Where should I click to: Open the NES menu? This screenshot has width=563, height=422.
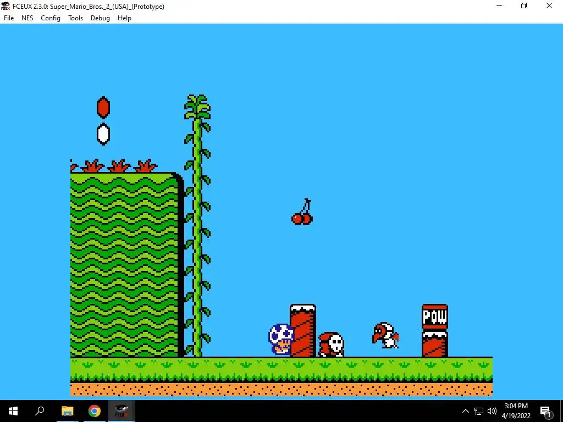(27, 18)
